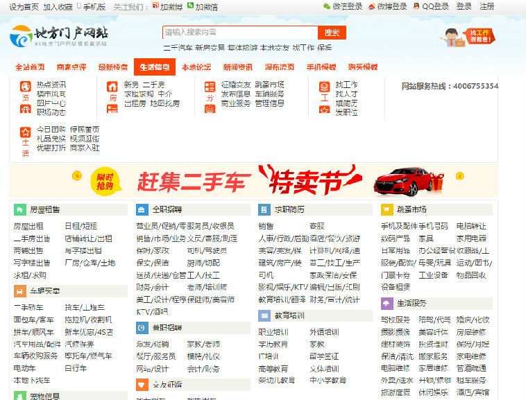Focus the 请输入搜索内容 search box
Screen dimensions: 526x400
(x=240, y=33)
